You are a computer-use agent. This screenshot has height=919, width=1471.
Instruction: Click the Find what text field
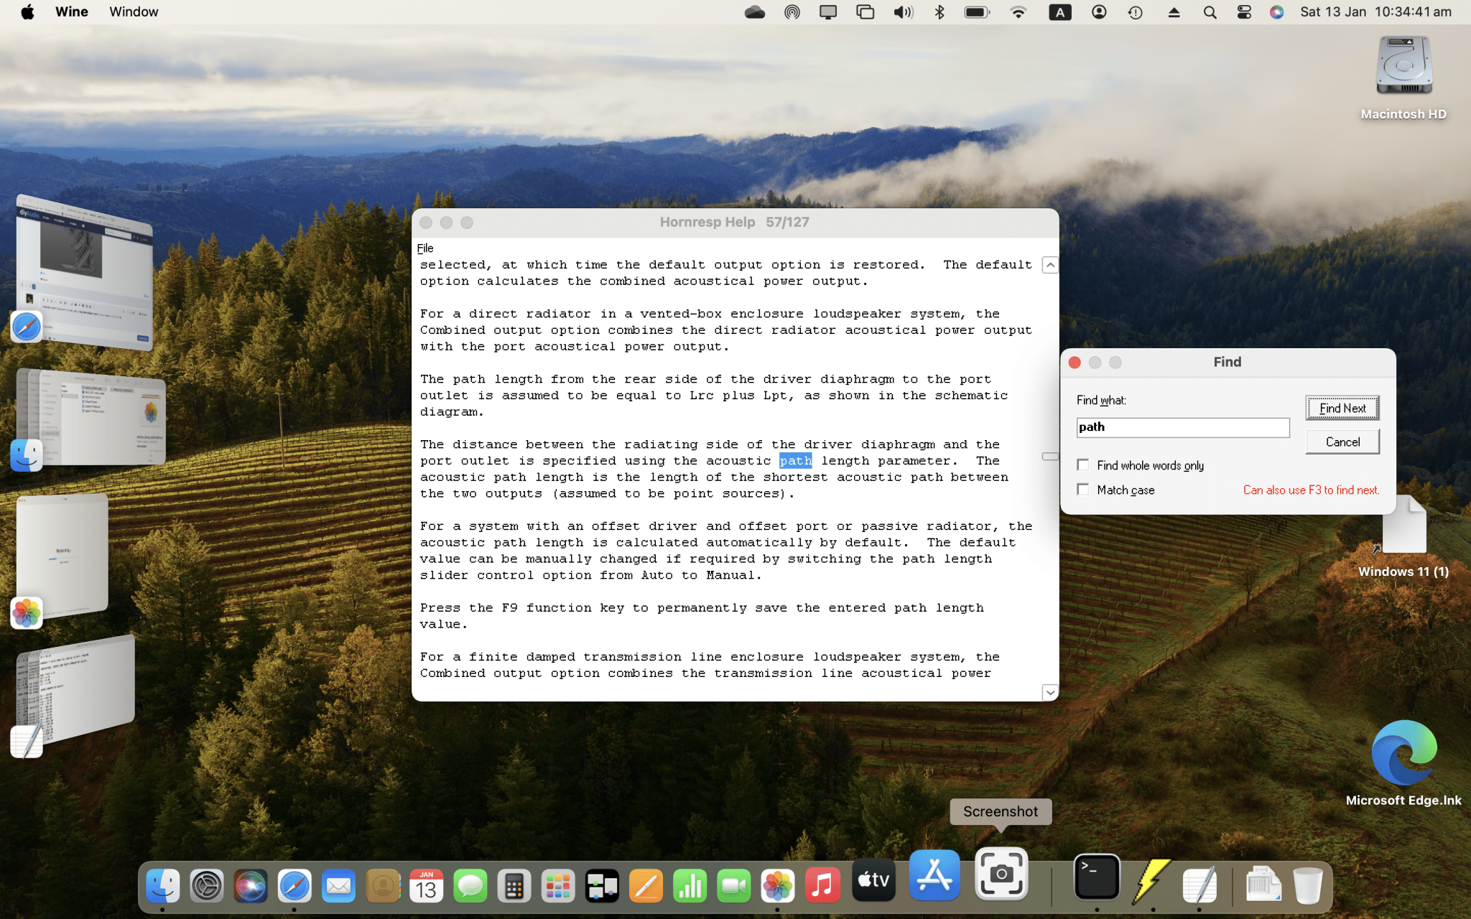pyautogui.click(x=1183, y=427)
